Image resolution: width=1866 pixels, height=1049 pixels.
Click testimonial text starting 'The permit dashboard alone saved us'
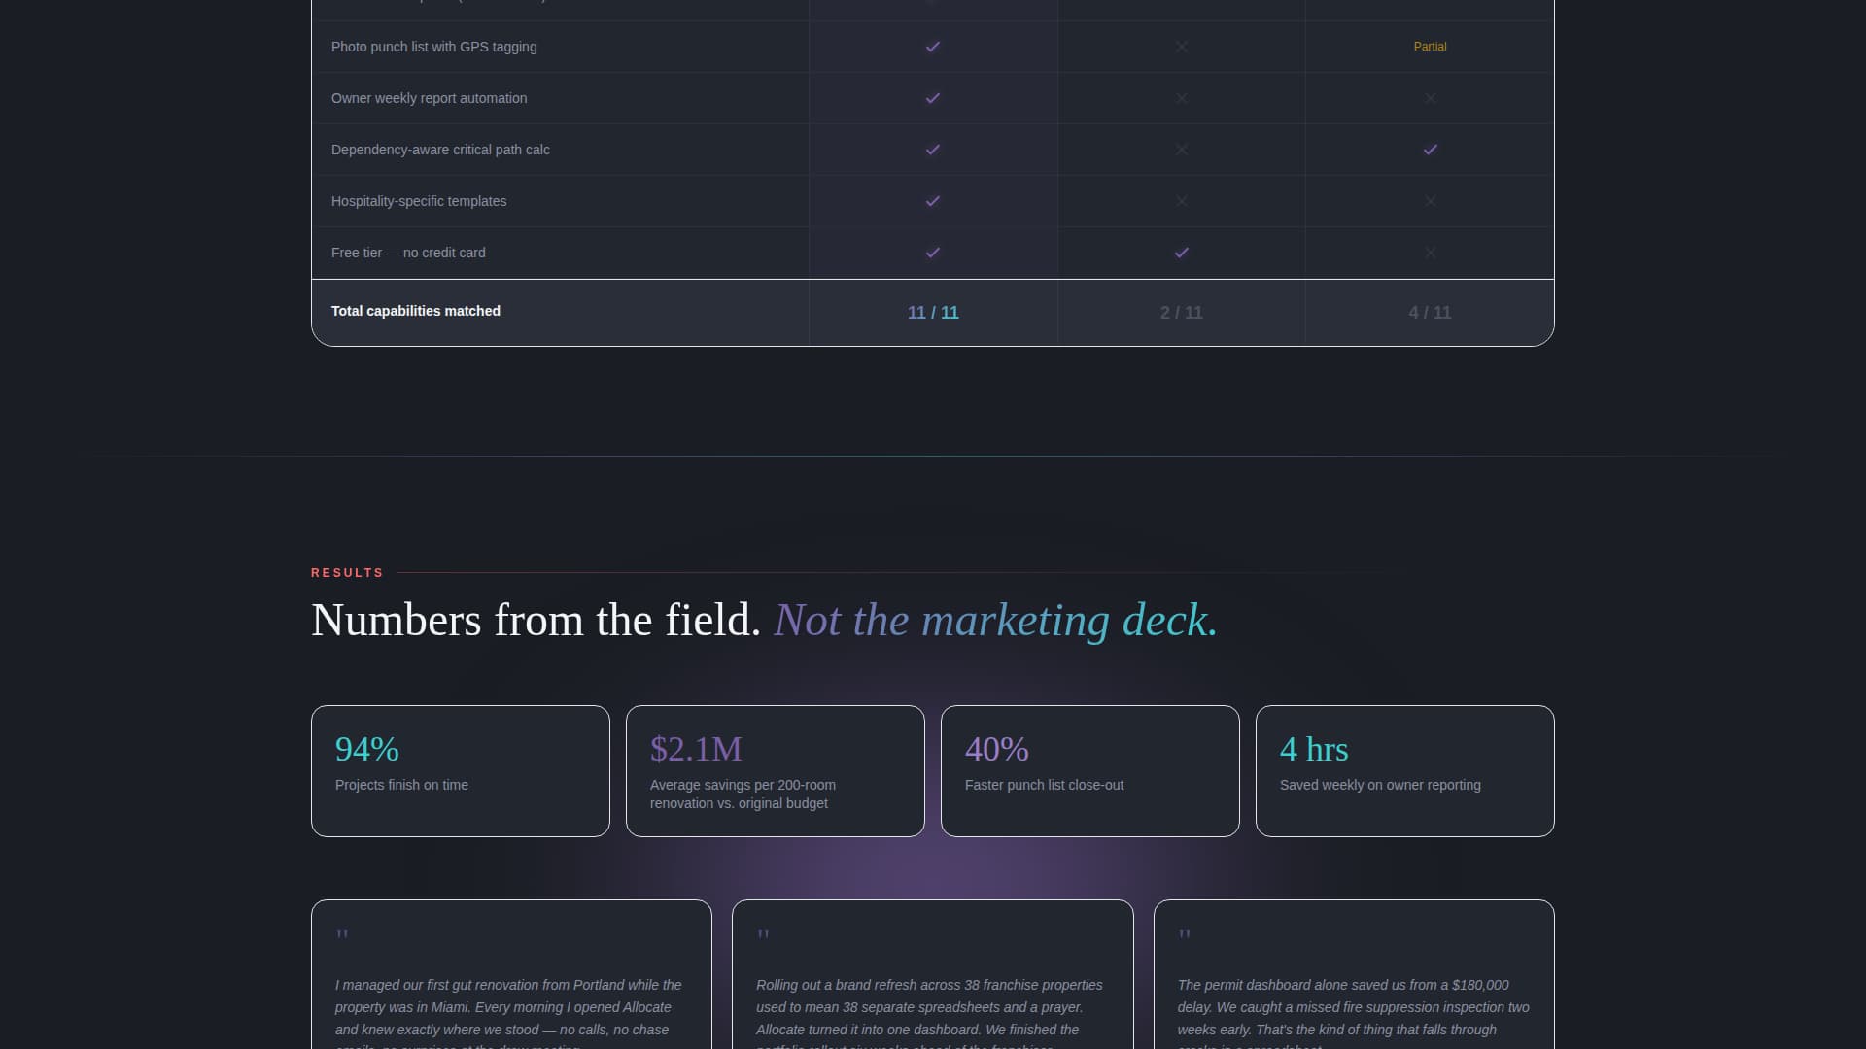tap(1353, 1012)
